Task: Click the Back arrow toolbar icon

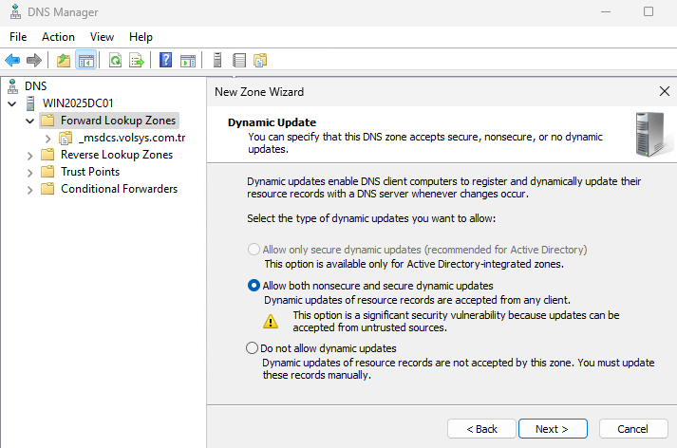Action: (12, 60)
